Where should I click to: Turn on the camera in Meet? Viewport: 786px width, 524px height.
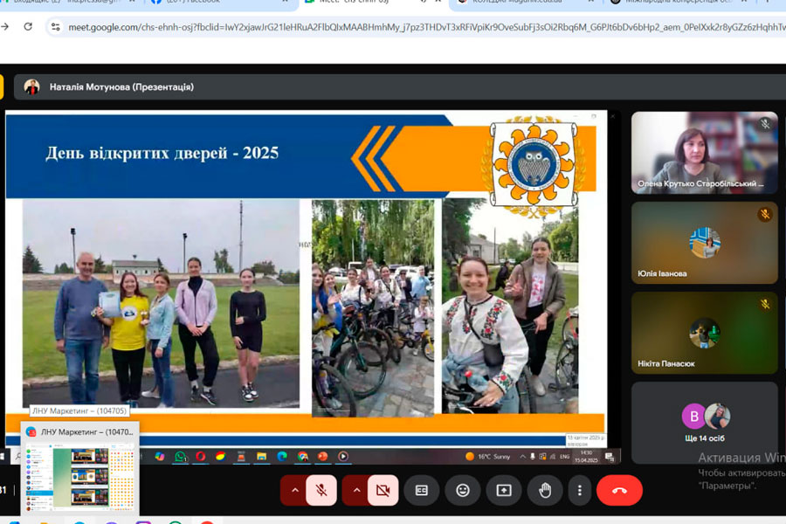coord(383,490)
